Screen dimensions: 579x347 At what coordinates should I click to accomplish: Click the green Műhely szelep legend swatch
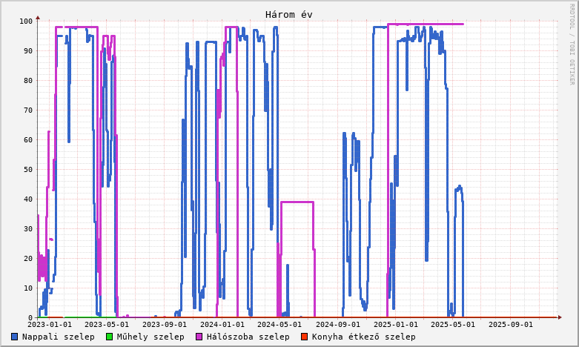pyautogui.click(x=109, y=337)
